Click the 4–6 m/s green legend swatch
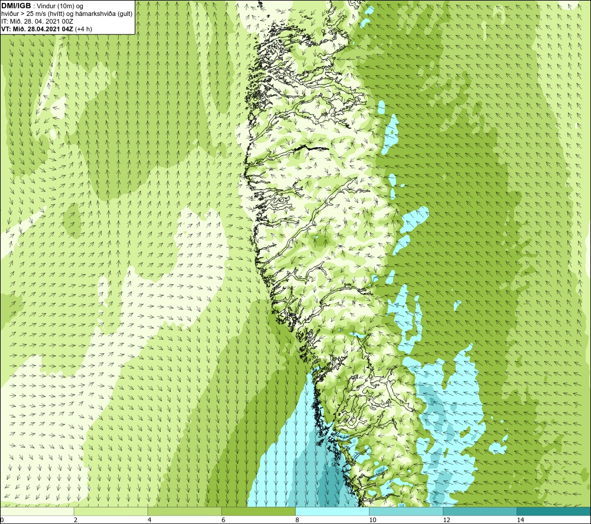The height and width of the screenshot is (524, 591). pyautogui.click(x=184, y=511)
